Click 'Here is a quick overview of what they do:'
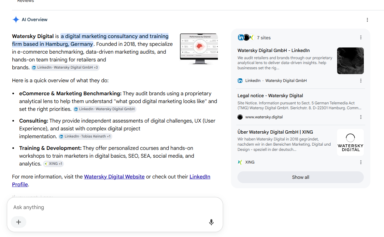Image resolution: width=384 pixels, height=237 pixels. 60,81
